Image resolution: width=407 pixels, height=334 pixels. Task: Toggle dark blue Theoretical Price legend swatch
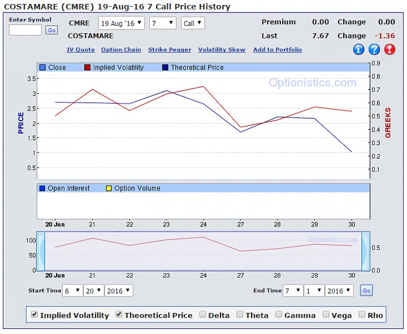coord(165,68)
